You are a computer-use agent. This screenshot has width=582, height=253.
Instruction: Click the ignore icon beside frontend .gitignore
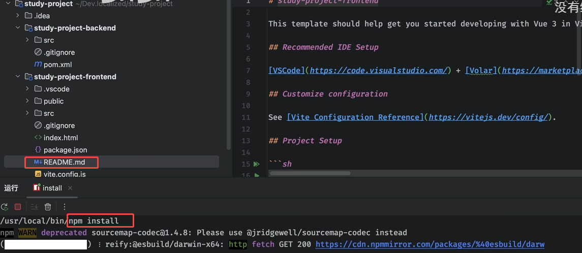point(38,125)
